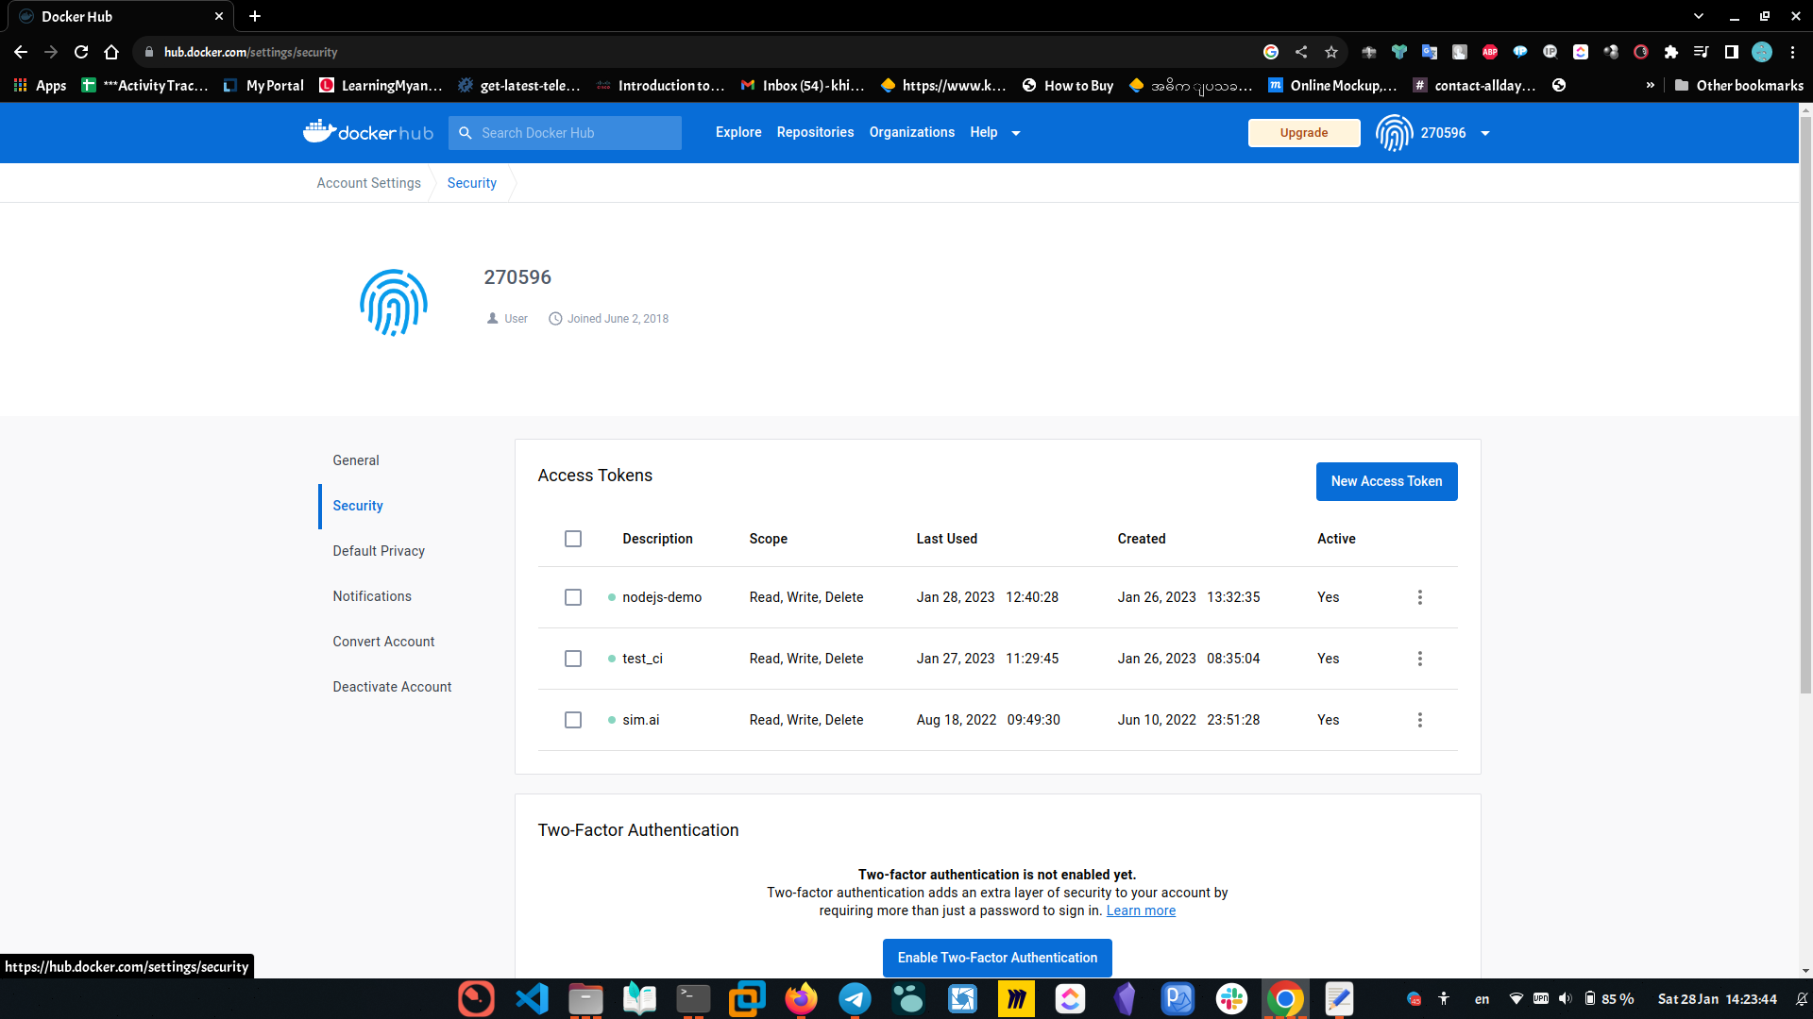Go to General settings tab
1813x1019 pixels.
tap(356, 460)
